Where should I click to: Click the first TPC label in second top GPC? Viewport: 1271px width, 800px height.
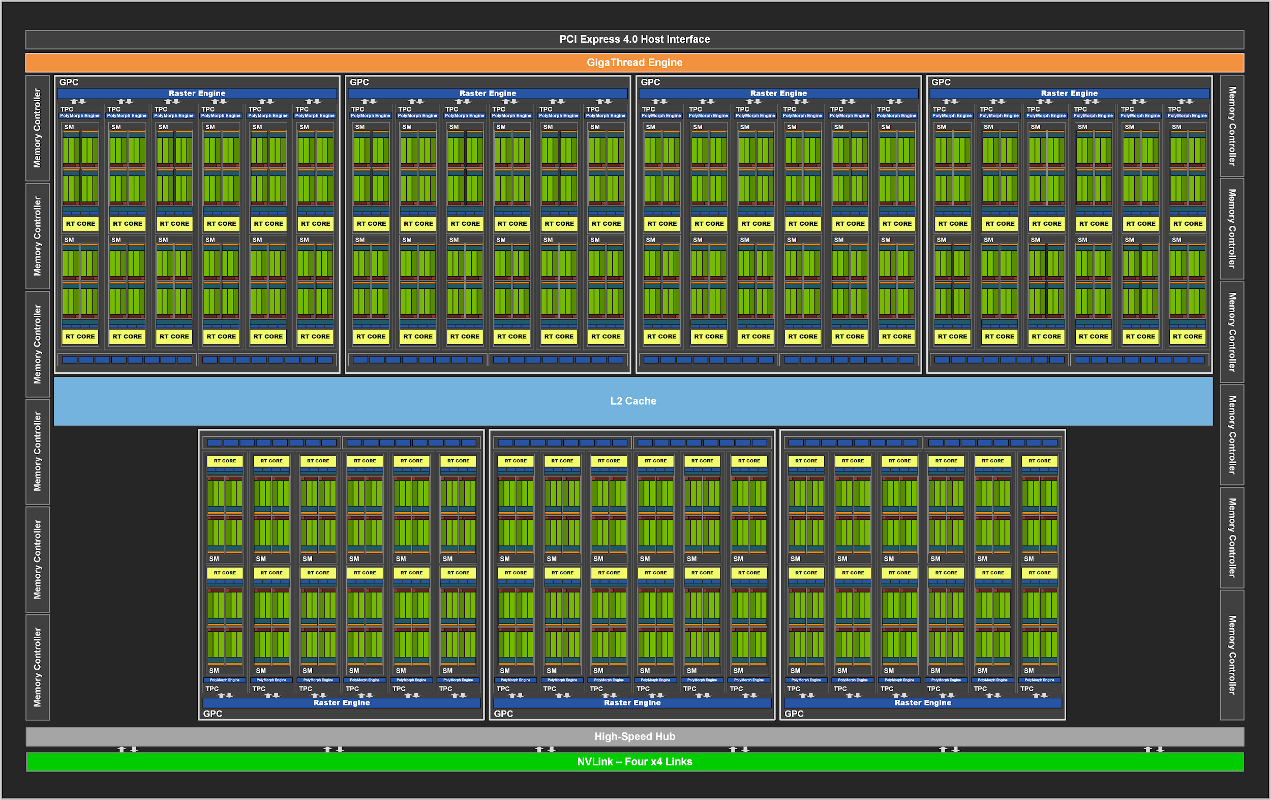[357, 109]
